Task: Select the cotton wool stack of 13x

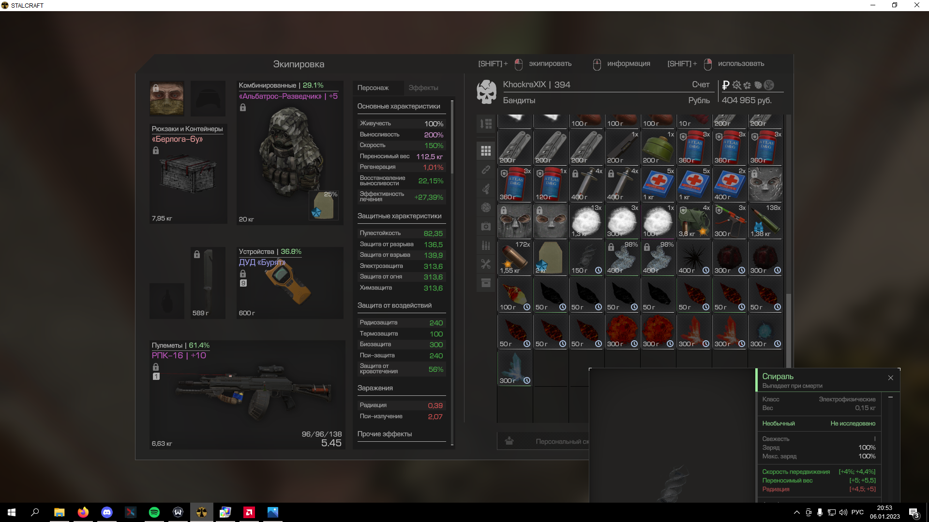Action: coord(586,221)
